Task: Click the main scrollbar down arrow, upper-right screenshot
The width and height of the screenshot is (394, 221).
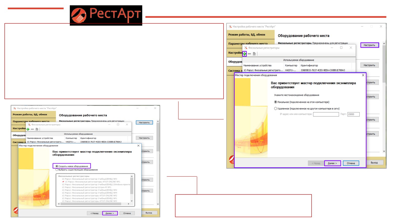Action: pos(384,151)
